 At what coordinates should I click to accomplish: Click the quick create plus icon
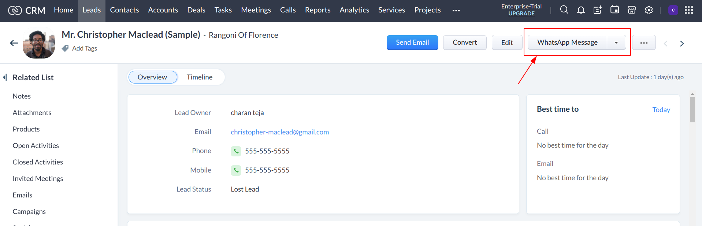[598, 10]
